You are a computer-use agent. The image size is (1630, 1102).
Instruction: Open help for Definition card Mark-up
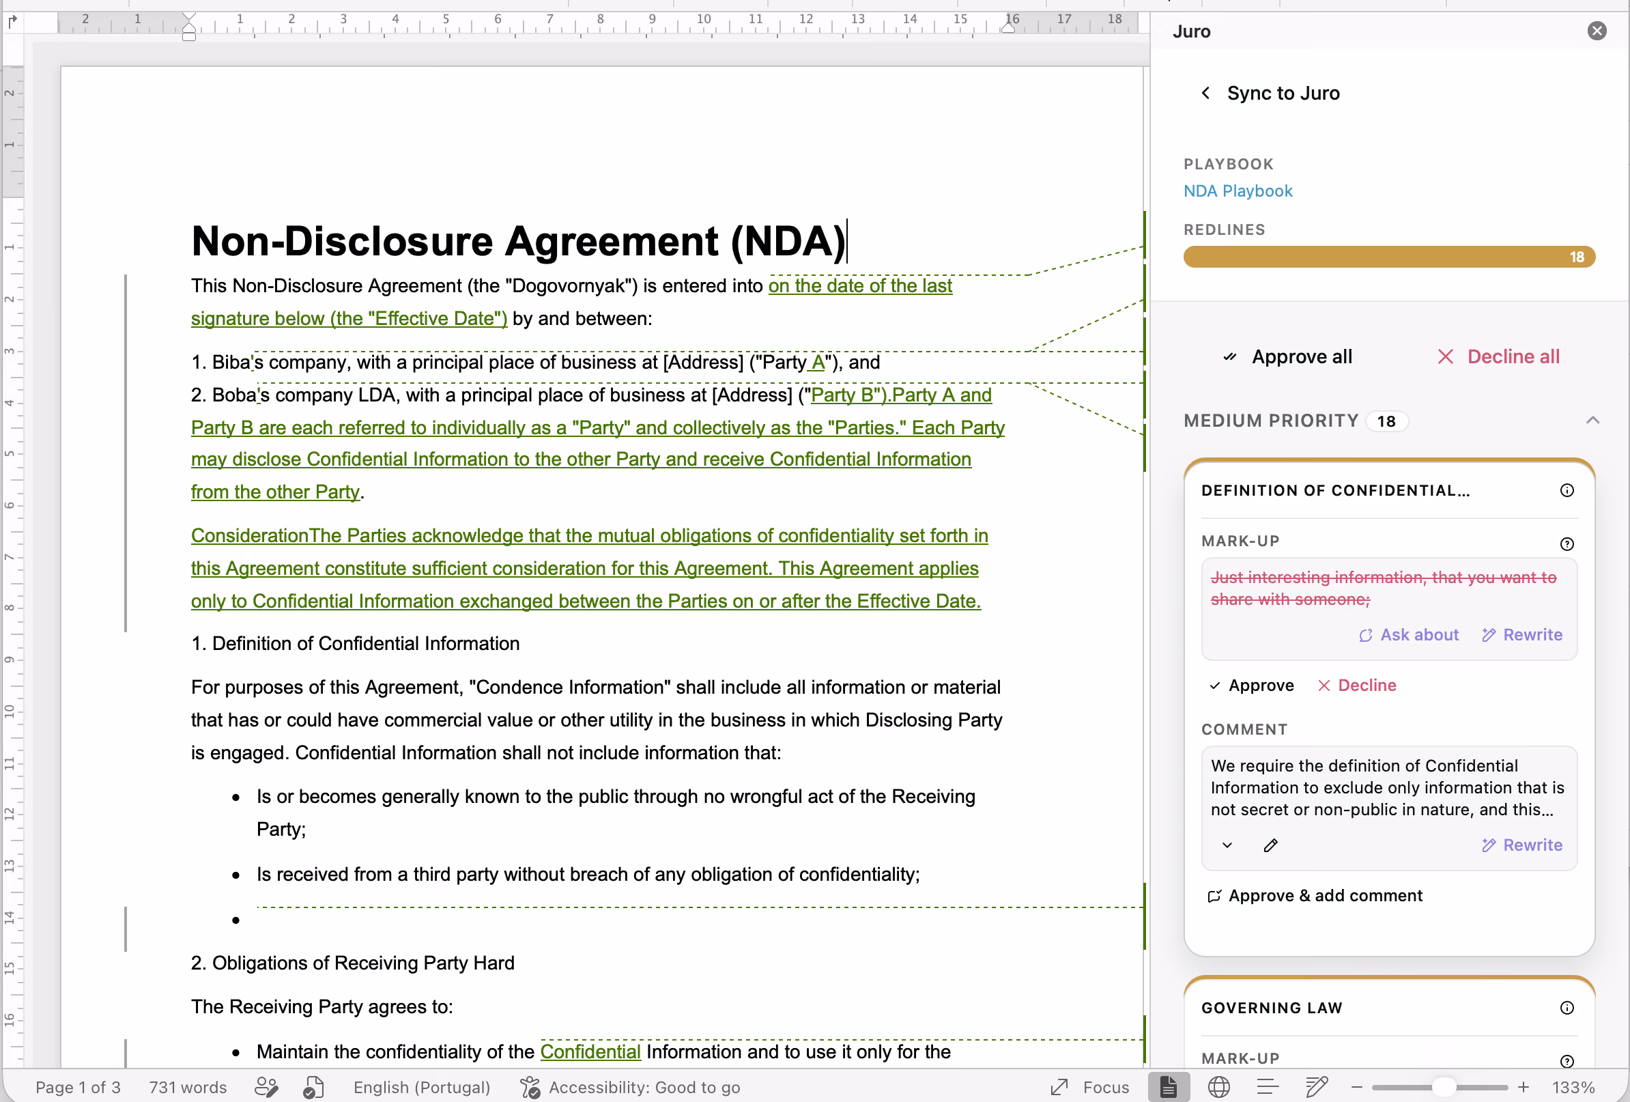tap(1567, 543)
